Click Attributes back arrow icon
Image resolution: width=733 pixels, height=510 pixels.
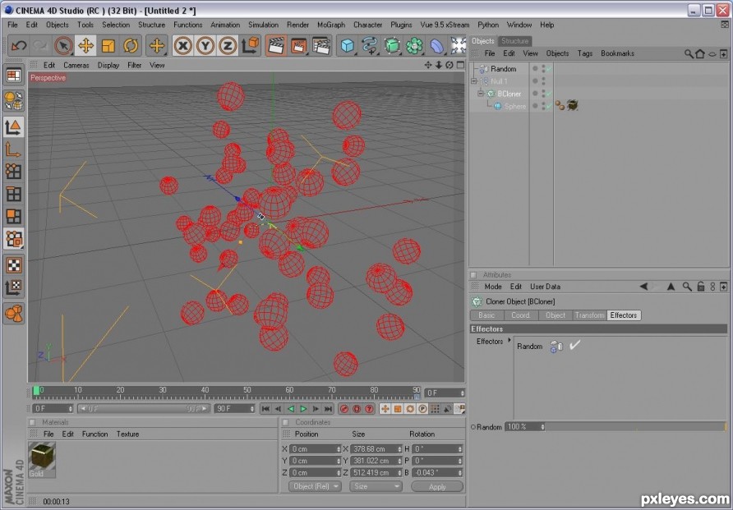(x=643, y=287)
